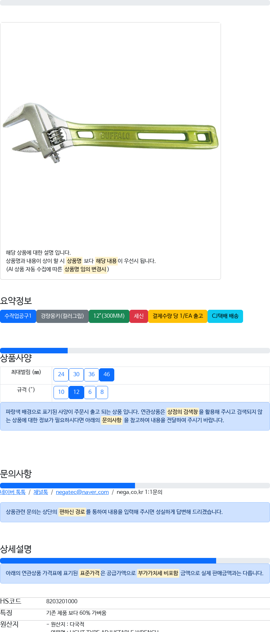This screenshot has height=632, width=270.
Task: Click the negatec@naver.com email link
Action: click(82, 492)
